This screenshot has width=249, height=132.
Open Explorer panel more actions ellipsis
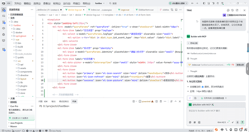[x=32, y=9]
